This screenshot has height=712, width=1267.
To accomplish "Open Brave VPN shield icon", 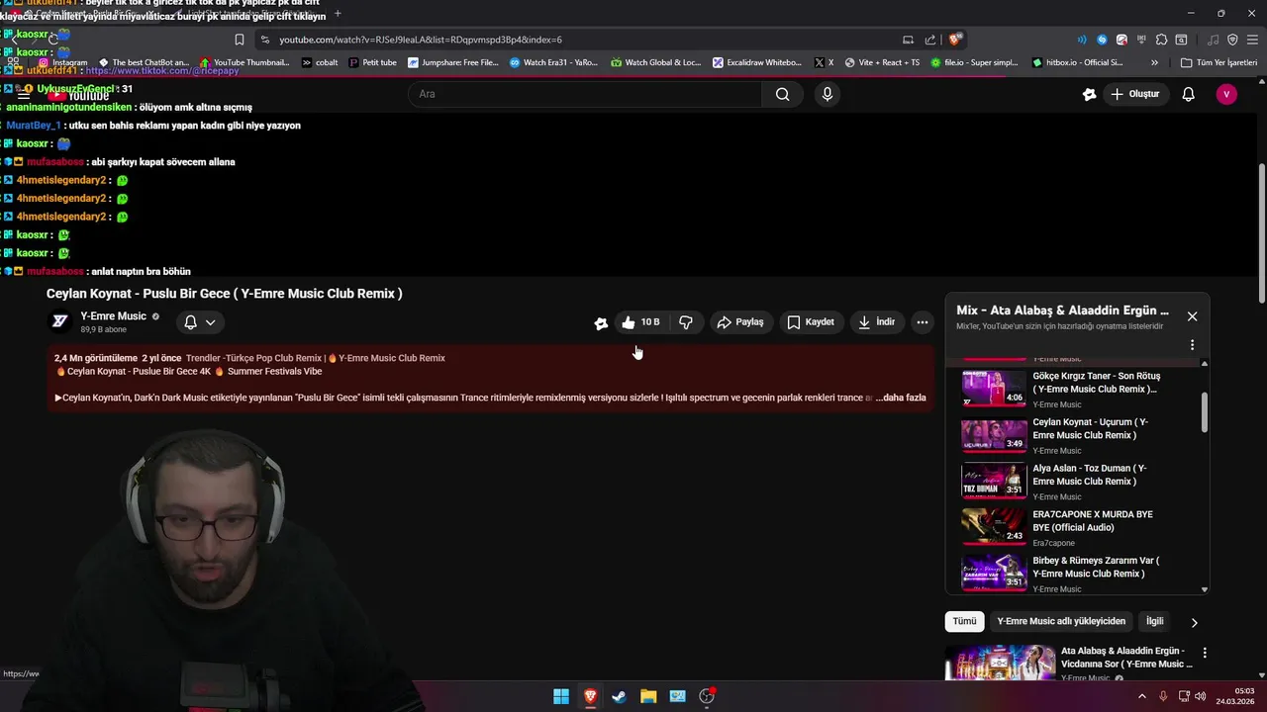I will (x=1232, y=40).
